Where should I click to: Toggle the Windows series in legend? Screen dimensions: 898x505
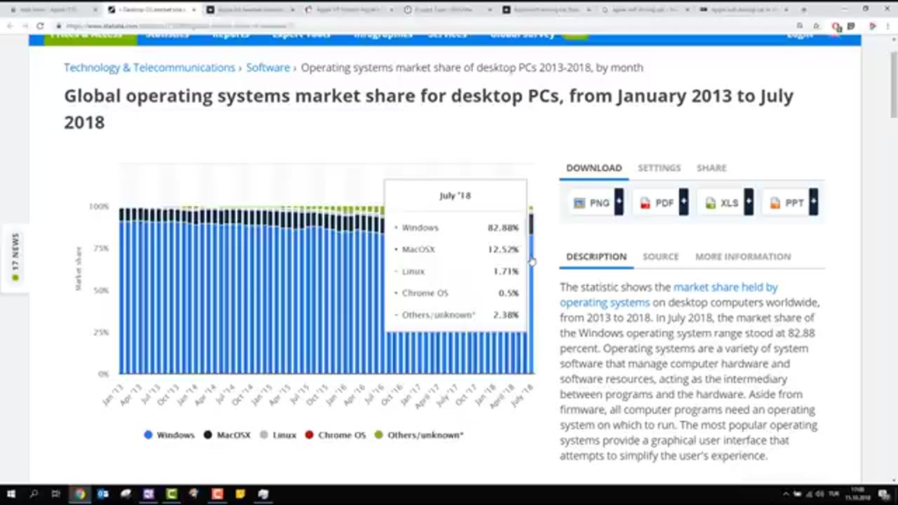pos(169,435)
